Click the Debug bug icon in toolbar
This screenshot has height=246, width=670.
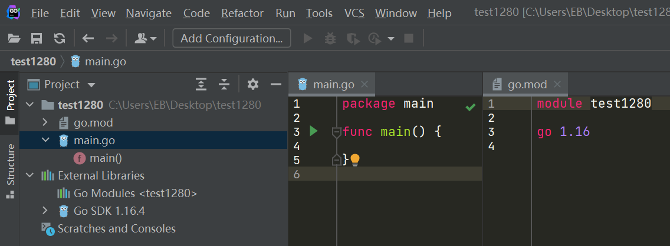point(330,39)
